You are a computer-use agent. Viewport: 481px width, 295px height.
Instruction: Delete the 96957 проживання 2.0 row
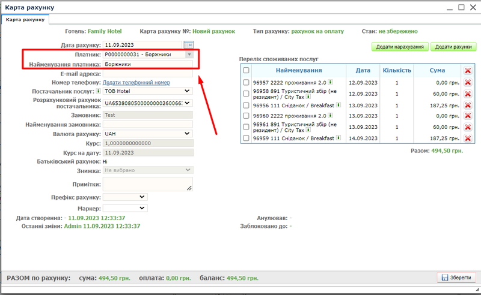point(468,82)
